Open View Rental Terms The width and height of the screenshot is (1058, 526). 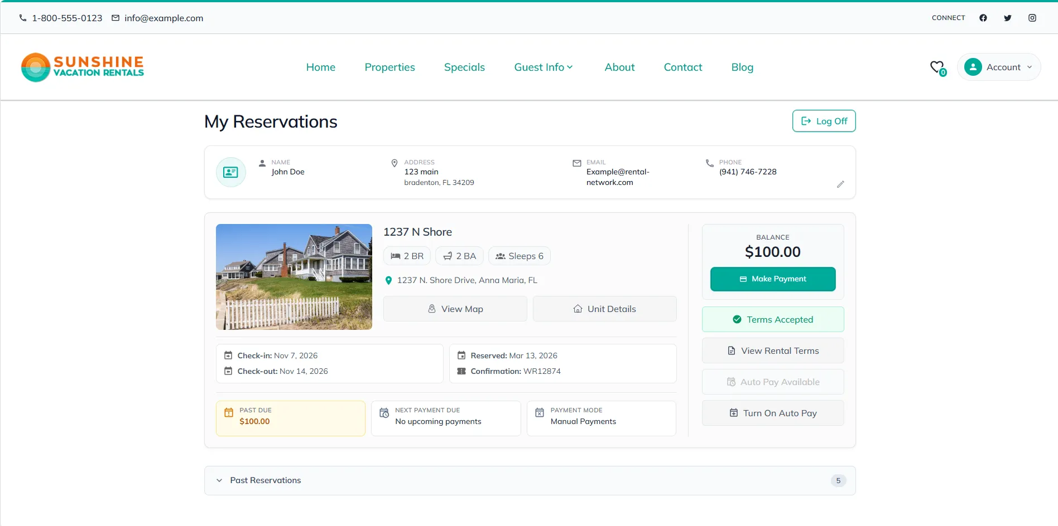pos(773,350)
